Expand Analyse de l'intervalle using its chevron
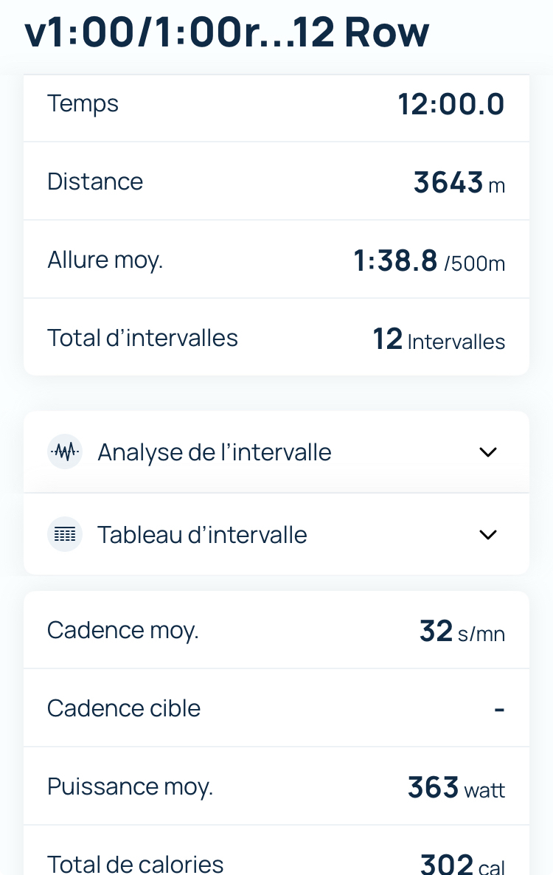 (x=488, y=452)
